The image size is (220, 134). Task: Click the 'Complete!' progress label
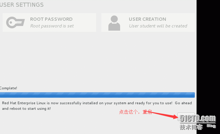point(8,88)
